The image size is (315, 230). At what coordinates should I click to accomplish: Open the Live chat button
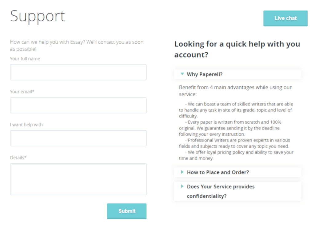coord(285,18)
